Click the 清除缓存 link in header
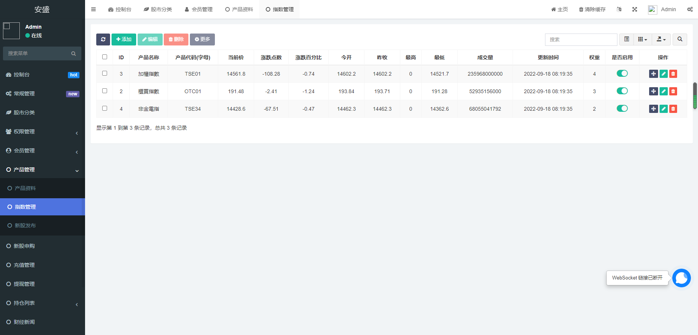Image resolution: width=698 pixels, height=335 pixels. pos(592,9)
